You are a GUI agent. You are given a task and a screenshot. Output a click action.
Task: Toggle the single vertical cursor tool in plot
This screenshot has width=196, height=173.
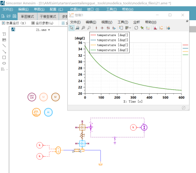[x=96, y=28]
